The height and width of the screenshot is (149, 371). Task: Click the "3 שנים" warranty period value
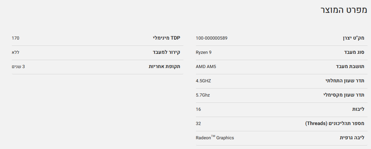tap(18, 66)
